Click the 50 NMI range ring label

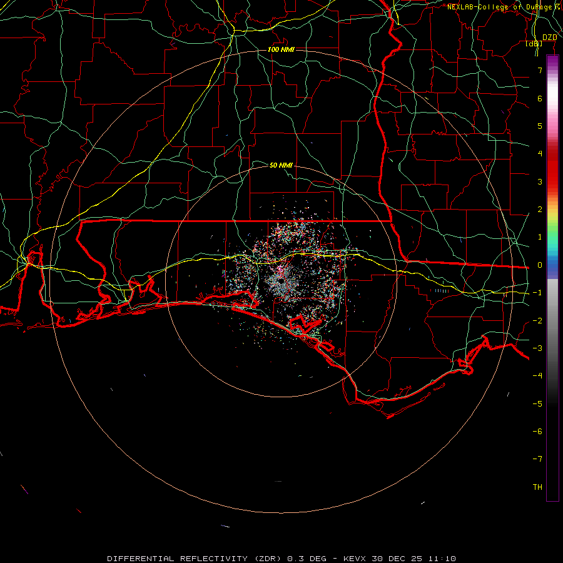pyautogui.click(x=281, y=165)
